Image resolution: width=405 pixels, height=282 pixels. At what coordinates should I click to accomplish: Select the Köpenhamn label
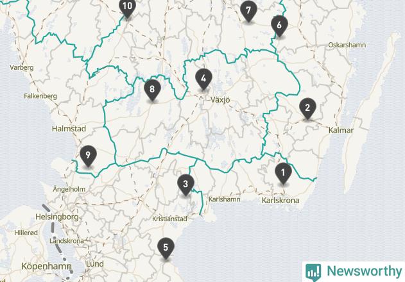click(46, 266)
